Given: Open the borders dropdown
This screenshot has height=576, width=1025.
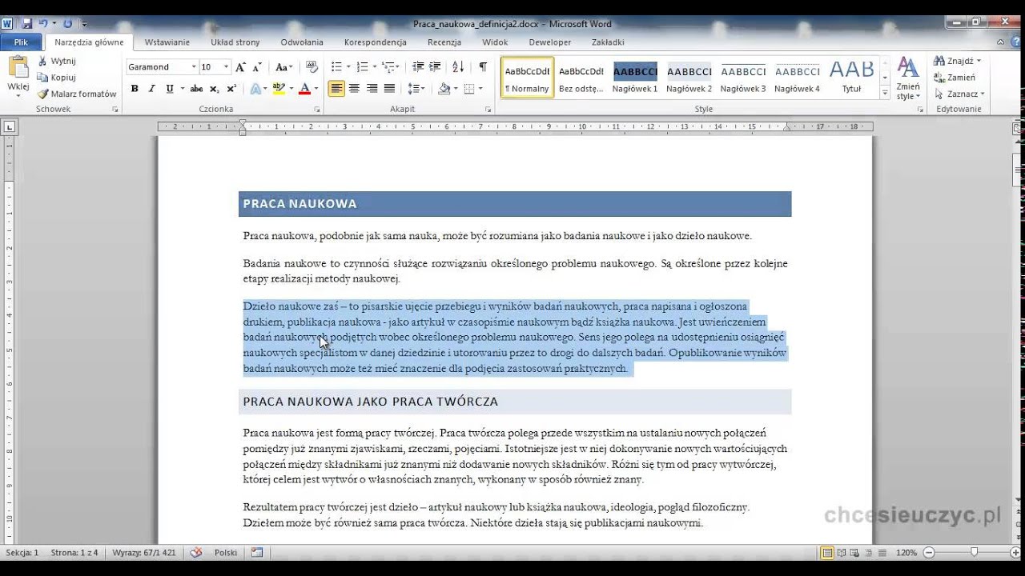Looking at the screenshot, I should 479,89.
